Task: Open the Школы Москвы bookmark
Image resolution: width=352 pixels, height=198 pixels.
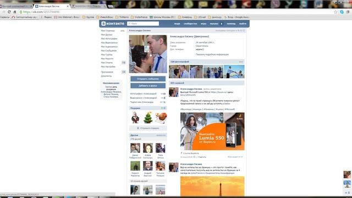Action: tap(163, 17)
